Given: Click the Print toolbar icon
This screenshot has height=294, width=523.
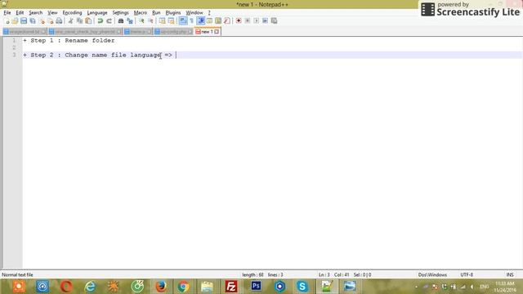Looking at the screenshot, I should pos(59,20).
